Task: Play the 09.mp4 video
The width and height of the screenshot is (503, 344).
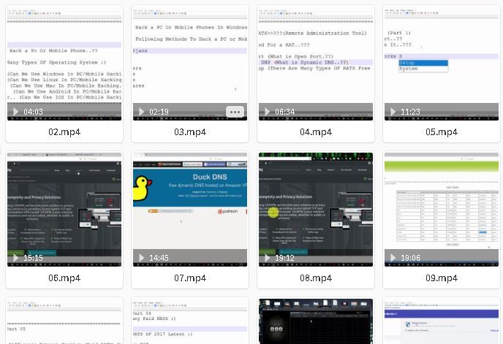Action: (393, 258)
